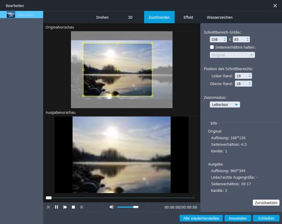Switch to the Effekt tab

(188, 17)
